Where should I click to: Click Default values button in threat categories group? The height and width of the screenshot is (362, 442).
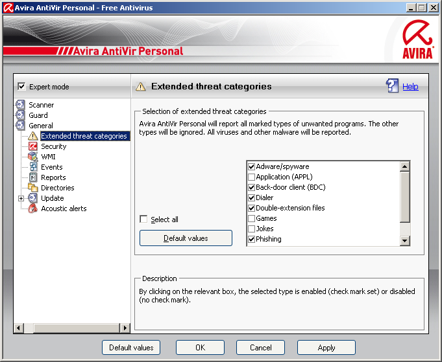click(186, 238)
